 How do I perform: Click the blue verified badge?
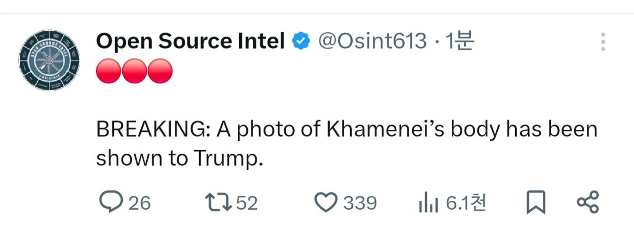point(301,42)
